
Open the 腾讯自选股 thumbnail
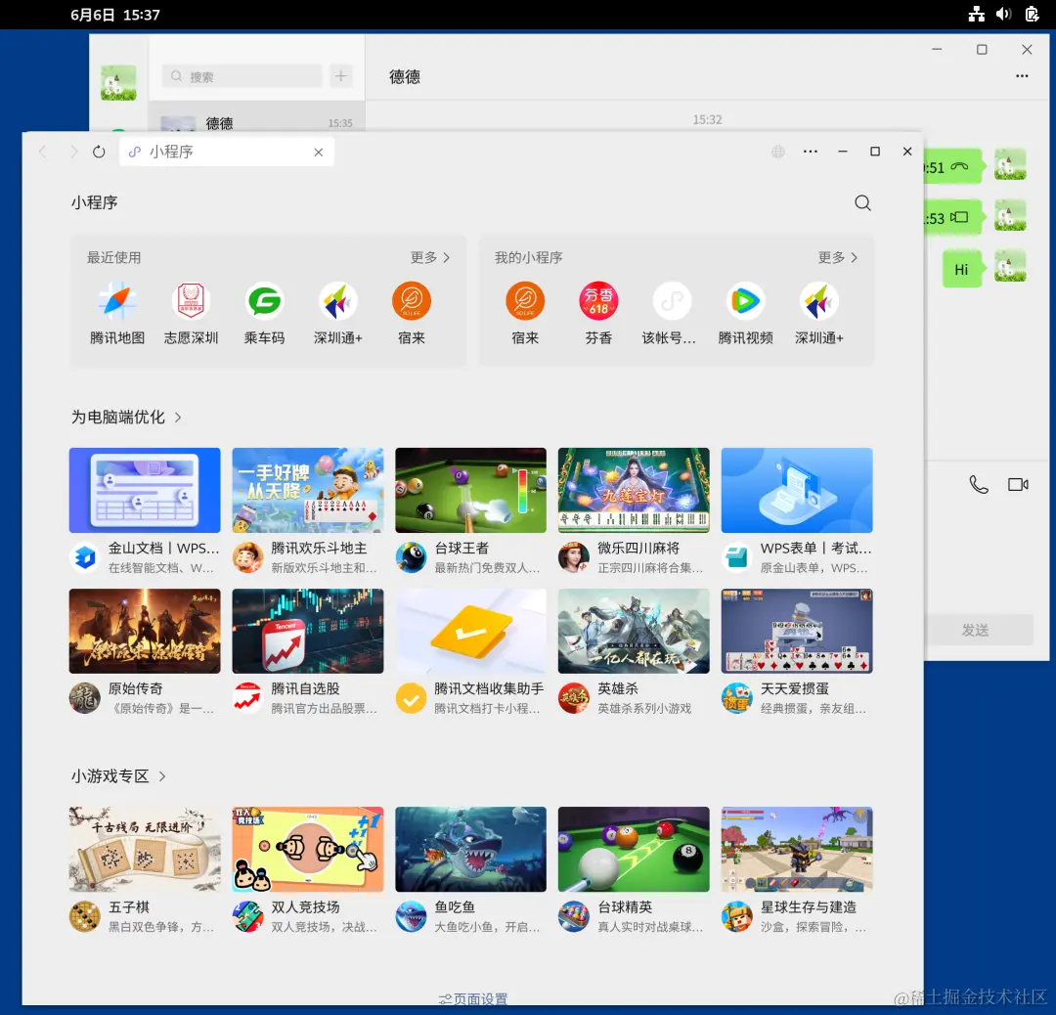tap(308, 631)
